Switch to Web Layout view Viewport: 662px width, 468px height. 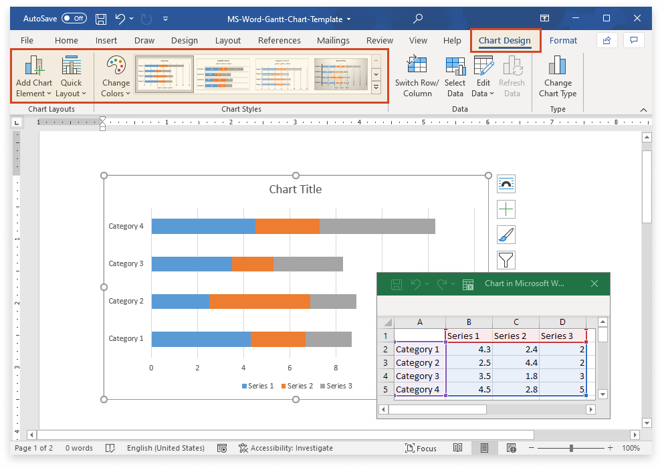point(512,448)
